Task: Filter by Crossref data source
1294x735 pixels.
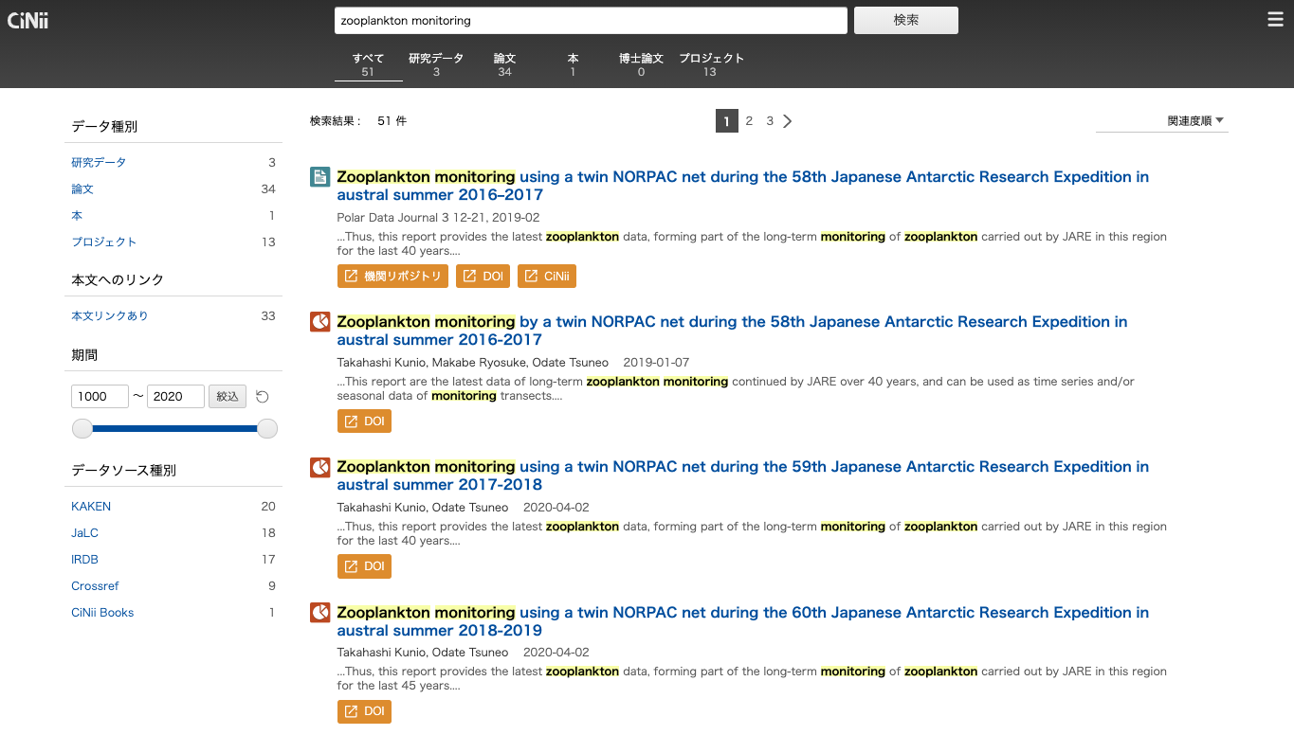Action: click(x=95, y=586)
